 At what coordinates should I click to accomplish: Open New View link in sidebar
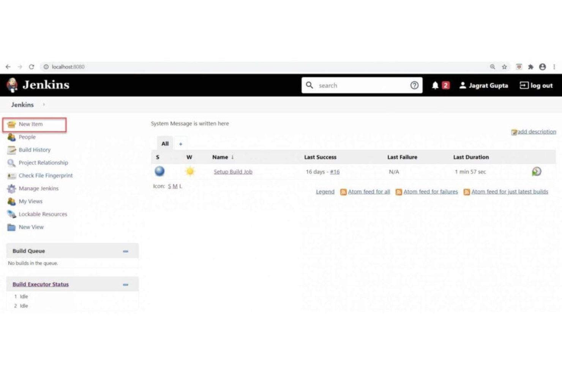31,227
